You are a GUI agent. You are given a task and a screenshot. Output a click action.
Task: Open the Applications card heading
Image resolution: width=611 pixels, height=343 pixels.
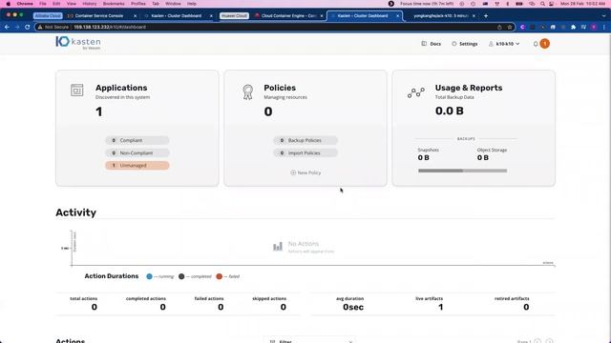(x=121, y=88)
